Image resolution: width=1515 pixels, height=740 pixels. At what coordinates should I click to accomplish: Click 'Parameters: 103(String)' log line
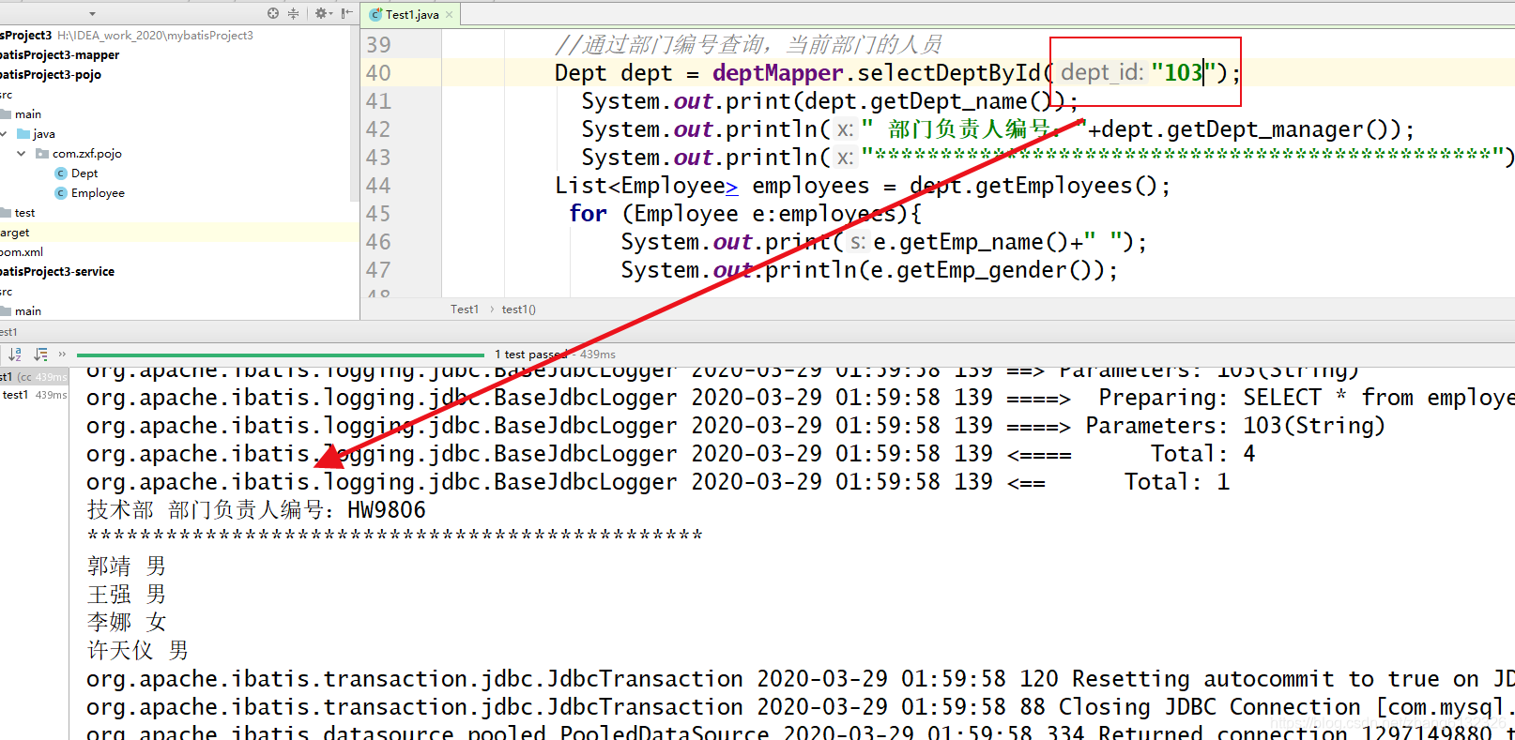coord(1235,426)
